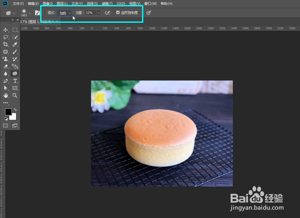Open the 视图(V) menu

(x=135, y=4)
